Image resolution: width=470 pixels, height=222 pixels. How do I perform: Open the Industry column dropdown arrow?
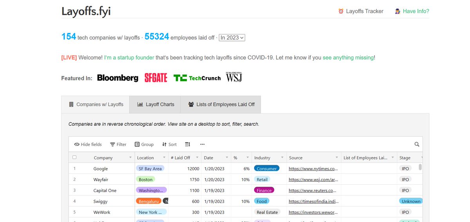point(283,158)
